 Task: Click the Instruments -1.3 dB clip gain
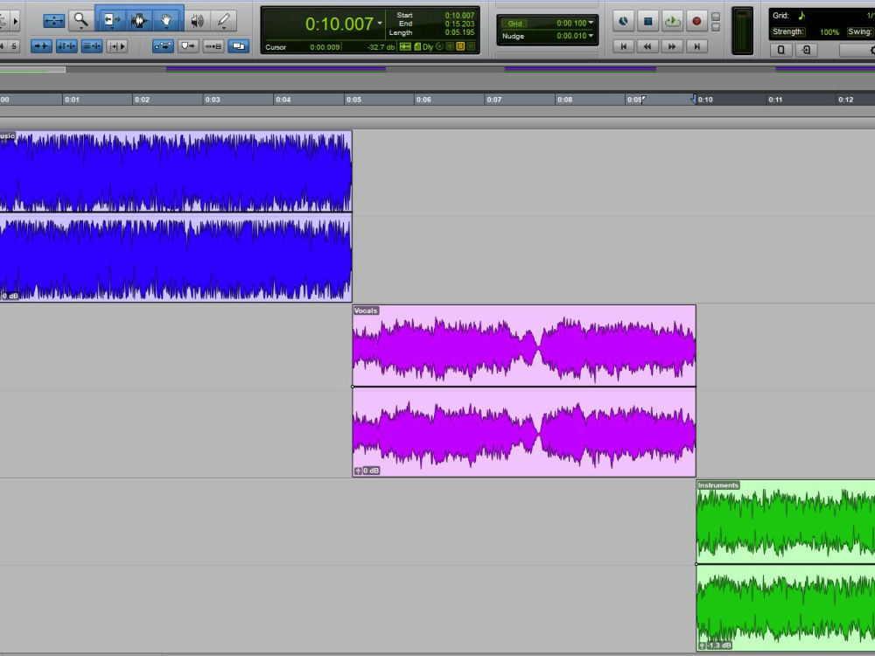pyautogui.click(x=719, y=646)
